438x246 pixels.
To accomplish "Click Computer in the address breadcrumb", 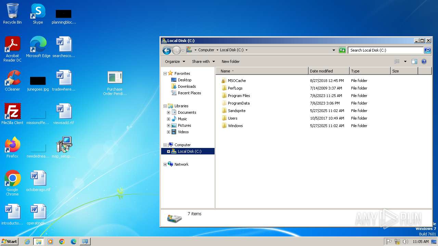I will 206,50.
